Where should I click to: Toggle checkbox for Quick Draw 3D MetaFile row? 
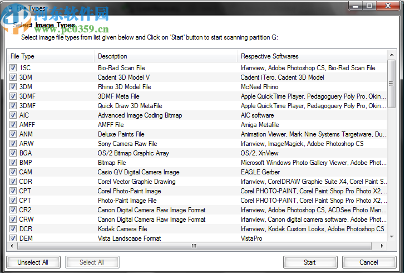point(13,105)
